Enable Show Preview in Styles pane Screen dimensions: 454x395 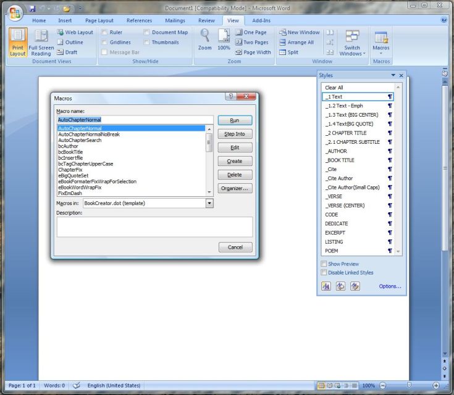pos(324,264)
